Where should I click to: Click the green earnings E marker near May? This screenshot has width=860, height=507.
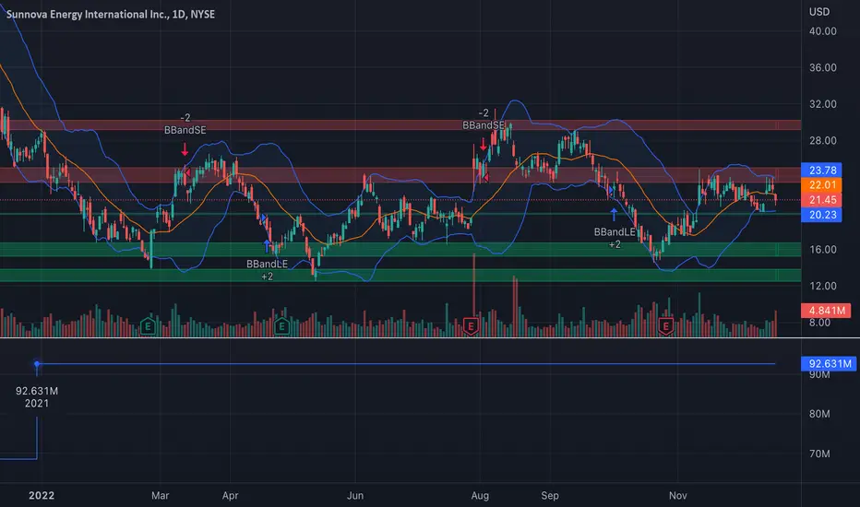click(x=281, y=326)
